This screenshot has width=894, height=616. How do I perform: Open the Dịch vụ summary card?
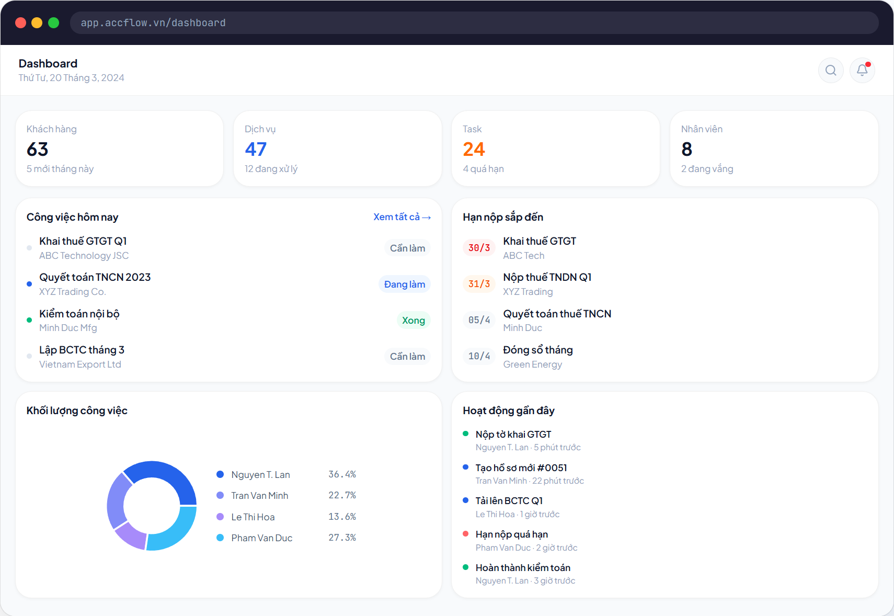(338, 149)
